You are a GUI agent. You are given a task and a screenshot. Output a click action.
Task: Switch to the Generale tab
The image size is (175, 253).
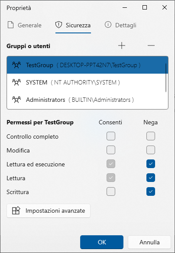(x=25, y=25)
